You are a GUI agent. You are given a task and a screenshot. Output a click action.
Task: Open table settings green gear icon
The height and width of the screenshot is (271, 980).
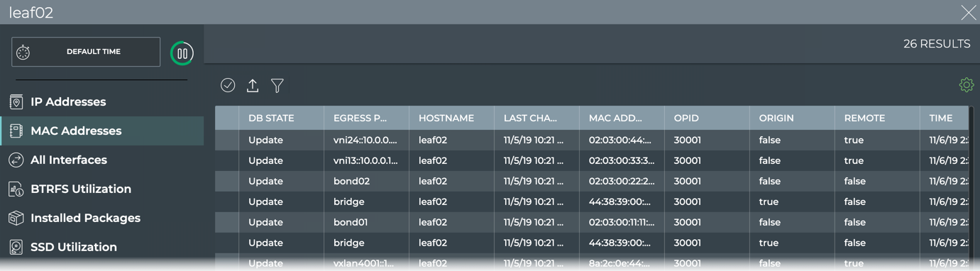[966, 85]
